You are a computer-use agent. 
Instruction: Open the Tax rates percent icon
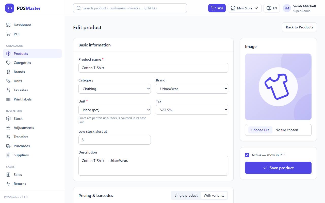[8, 90]
